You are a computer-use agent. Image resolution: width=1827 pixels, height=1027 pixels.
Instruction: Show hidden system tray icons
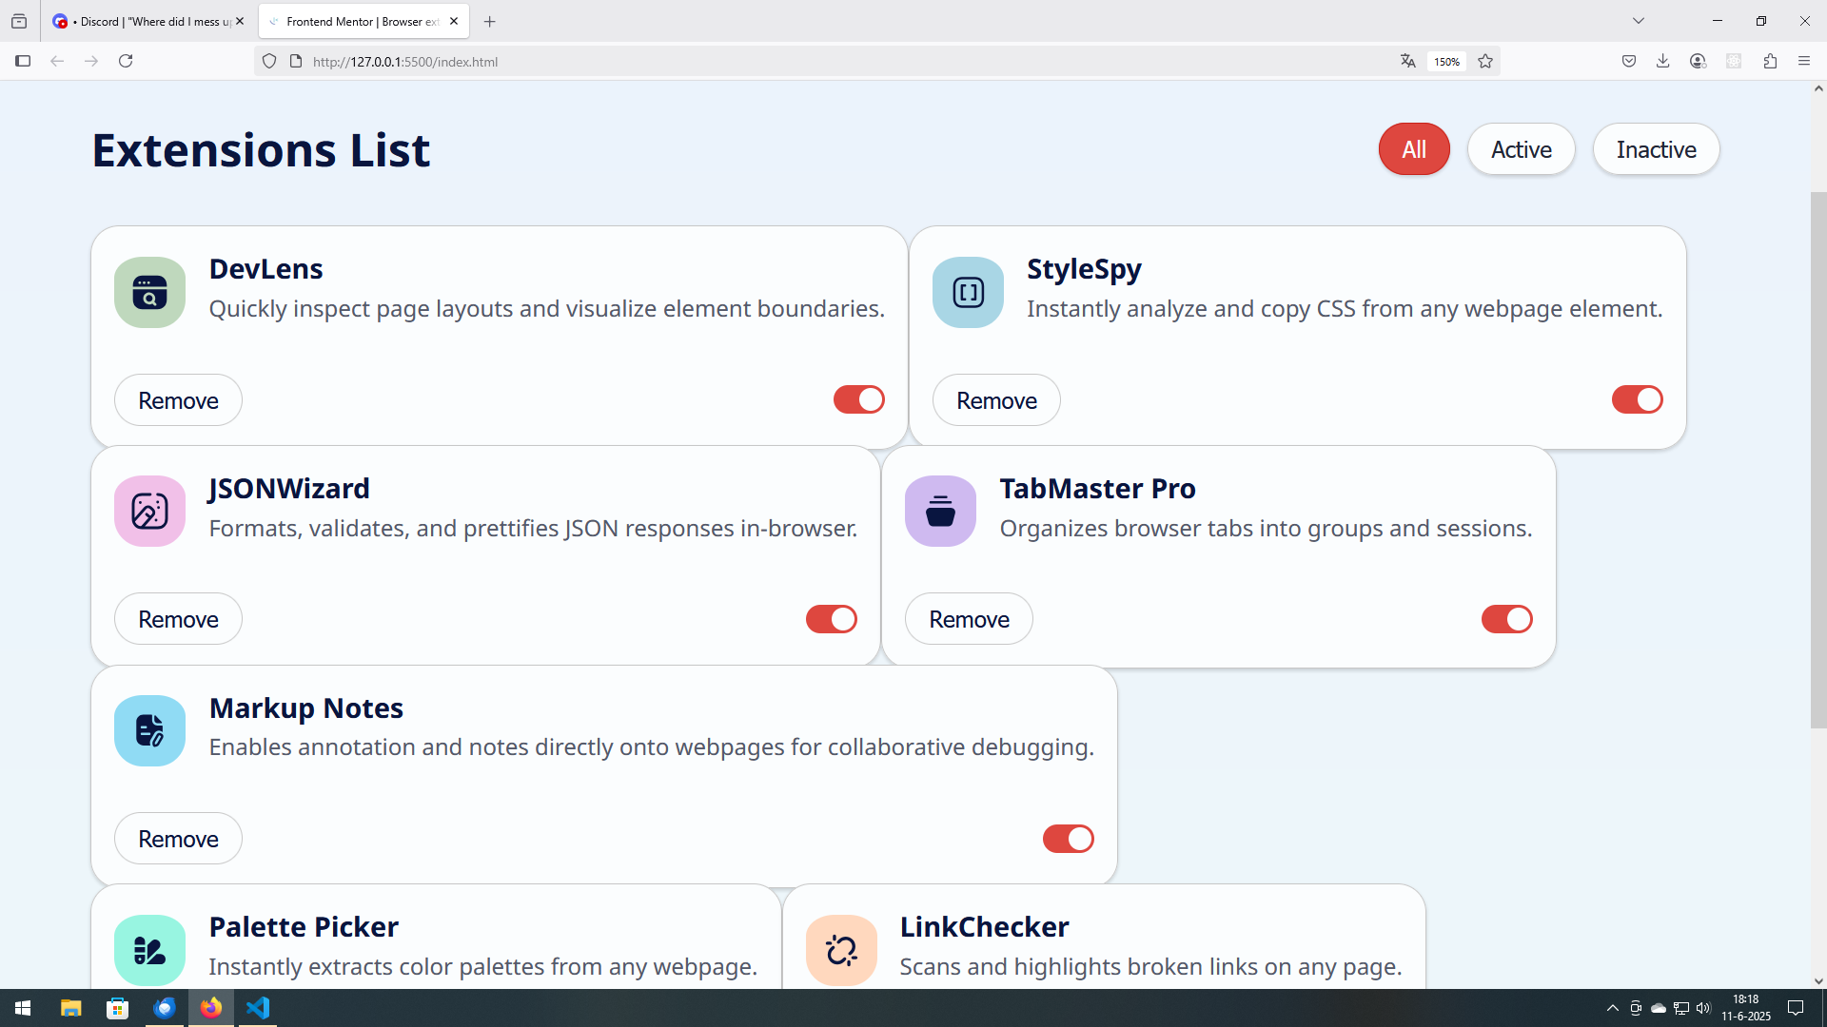[1612, 1008]
